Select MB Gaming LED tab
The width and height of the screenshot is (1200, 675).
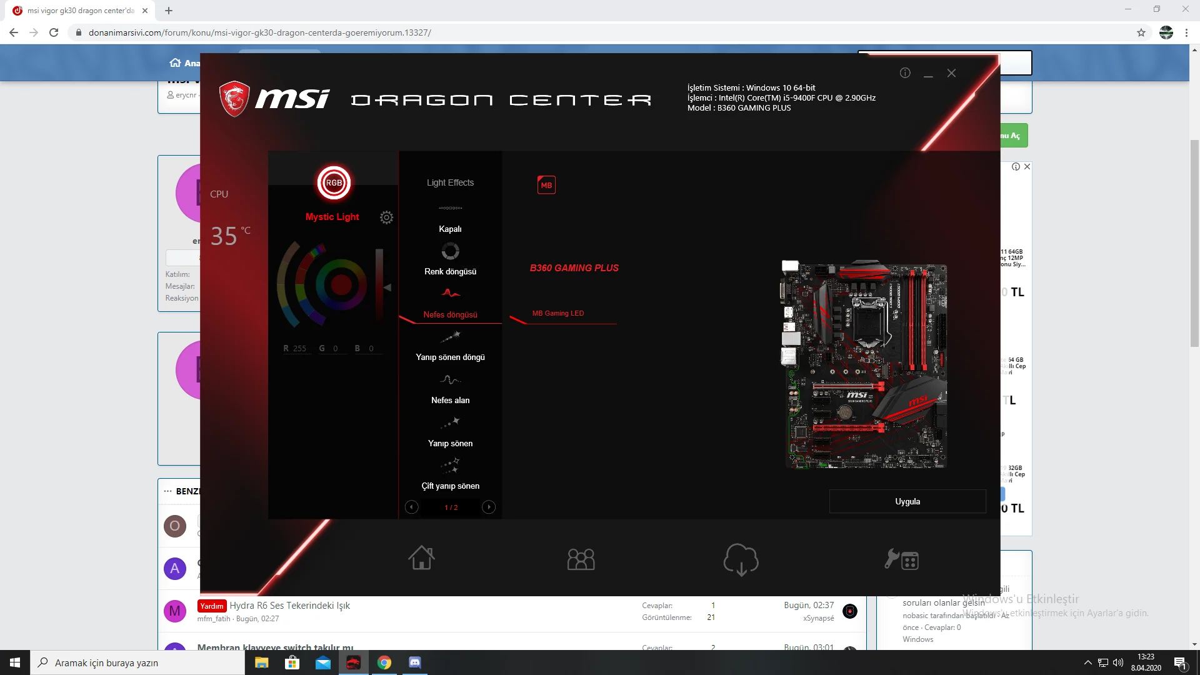(x=558, y=314)
